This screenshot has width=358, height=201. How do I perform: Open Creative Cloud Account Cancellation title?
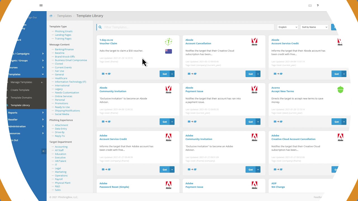click(293, 139)
